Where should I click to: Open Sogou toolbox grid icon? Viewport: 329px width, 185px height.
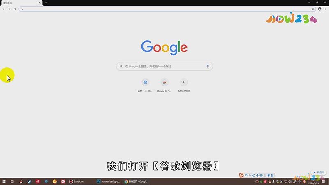pyautogui.click(x=272, y=176)
